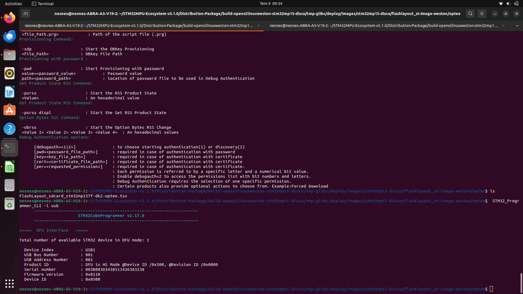
Task: Open Ubuntu Software from the dock
Action: tap(9, 110)
